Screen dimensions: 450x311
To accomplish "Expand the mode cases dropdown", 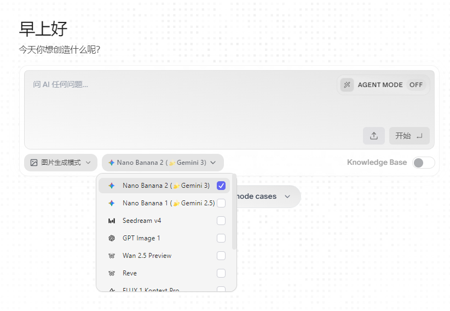I will [268, 197].
